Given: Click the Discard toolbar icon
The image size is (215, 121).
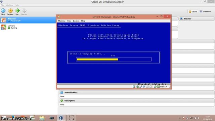Looking at the screenshot, I should tap(24, 12).
